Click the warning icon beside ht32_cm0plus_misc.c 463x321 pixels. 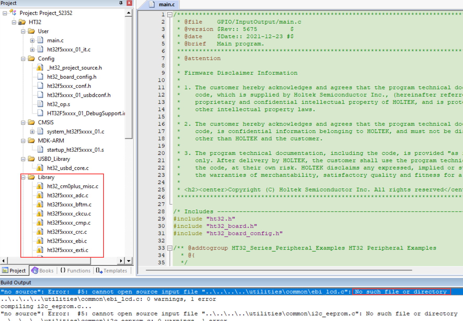pyautogui.click(x=40, y=186)
